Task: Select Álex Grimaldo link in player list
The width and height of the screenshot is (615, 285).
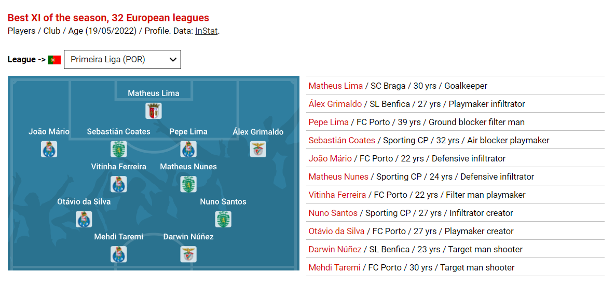Action: 335,104
